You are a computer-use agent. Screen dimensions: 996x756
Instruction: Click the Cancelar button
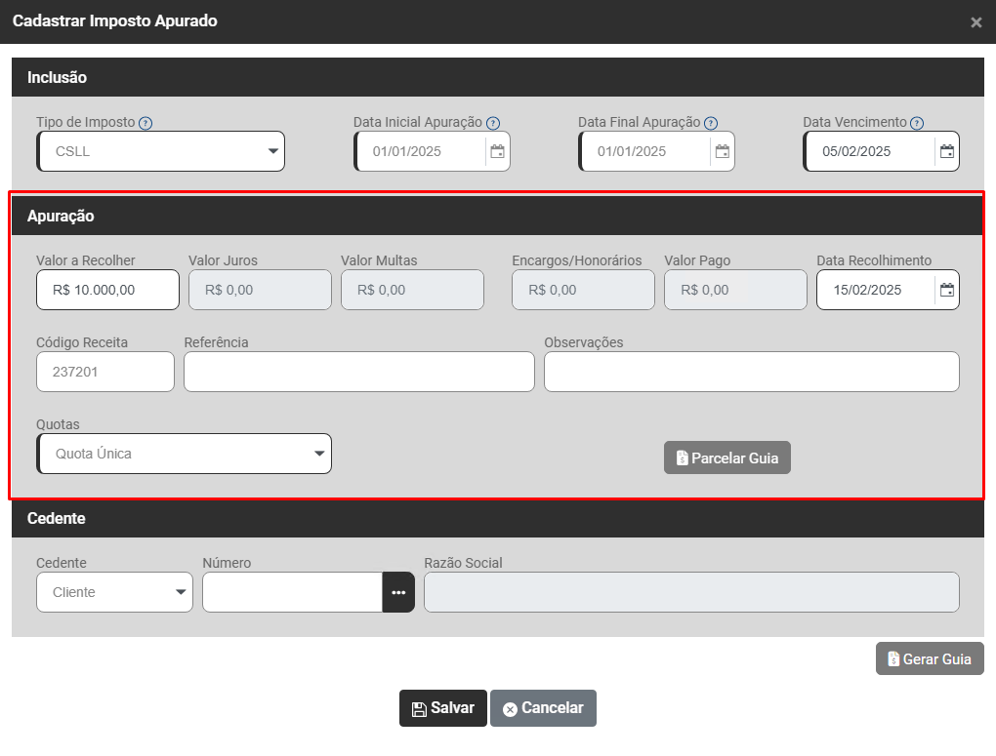pos(543,708)
